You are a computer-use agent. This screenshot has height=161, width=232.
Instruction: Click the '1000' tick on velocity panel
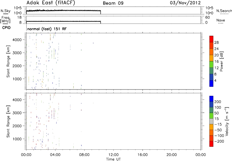[17, 139]
